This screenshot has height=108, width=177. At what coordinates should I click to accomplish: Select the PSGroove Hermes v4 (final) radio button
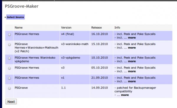9,34
